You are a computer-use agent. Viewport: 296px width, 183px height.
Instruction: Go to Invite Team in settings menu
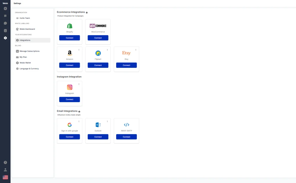click(25, 18)
